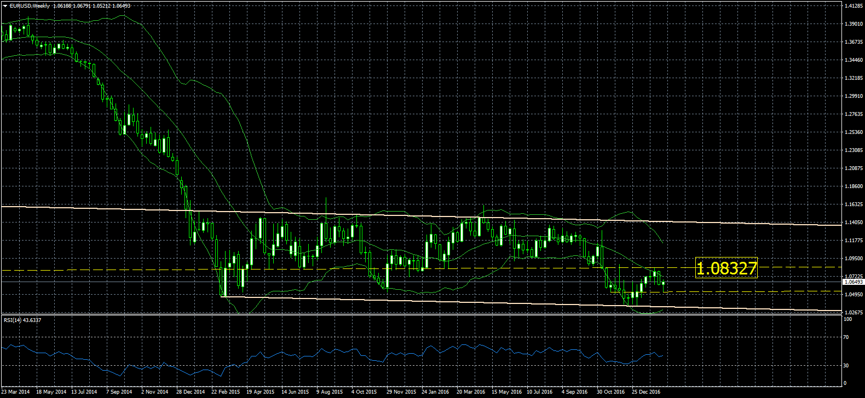865x398 pixels.
Task: Click the 23 Mar 2014 date label
Action: [16, 392]
